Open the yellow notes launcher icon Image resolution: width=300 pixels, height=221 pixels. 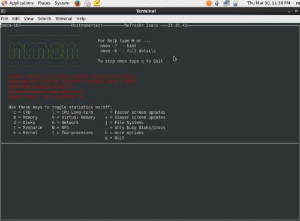pos(97,3)
